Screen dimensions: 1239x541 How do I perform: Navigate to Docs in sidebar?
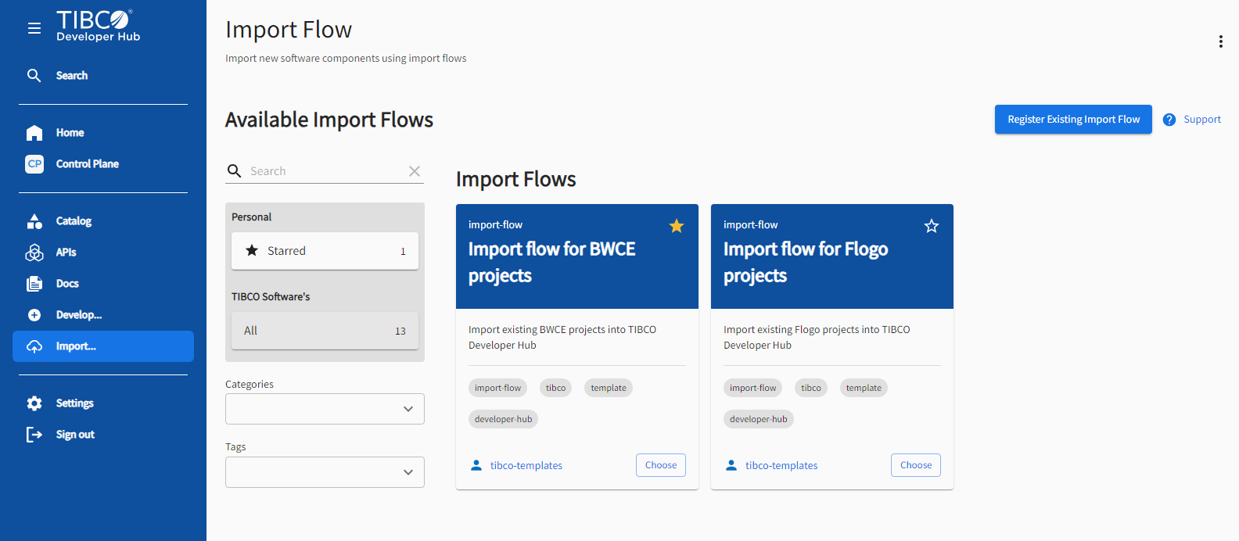67,284
